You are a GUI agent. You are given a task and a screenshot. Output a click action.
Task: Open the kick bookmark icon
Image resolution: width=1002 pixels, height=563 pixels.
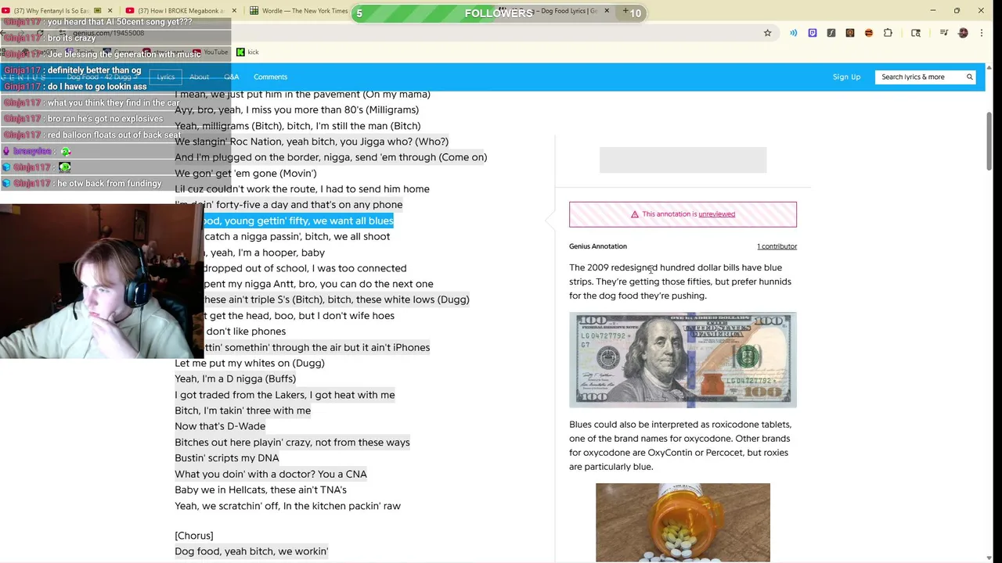point(240,52)
